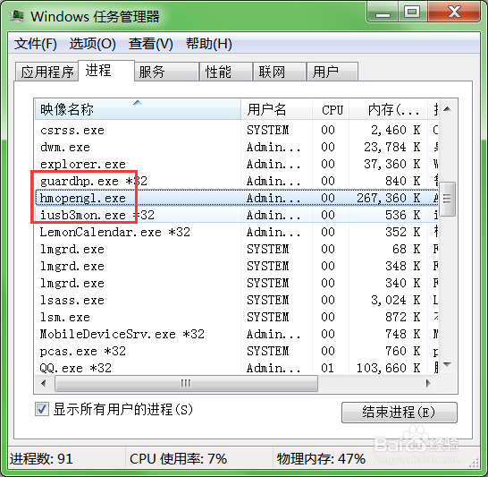Click CPU value 01 for QQ.exe
The image size is (488, 477).
(328, 368)
